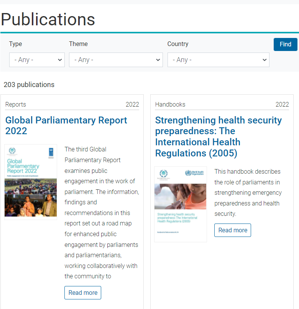Click Read more under Global Parliamentary Report
This screenshot has width=299, height=309.
83,293
